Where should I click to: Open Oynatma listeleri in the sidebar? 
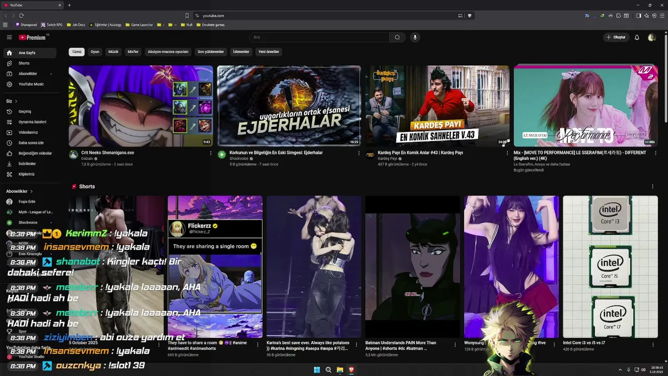click(29, 122)
